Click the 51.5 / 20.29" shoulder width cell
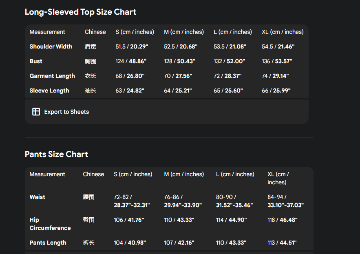 coord(132,46)
